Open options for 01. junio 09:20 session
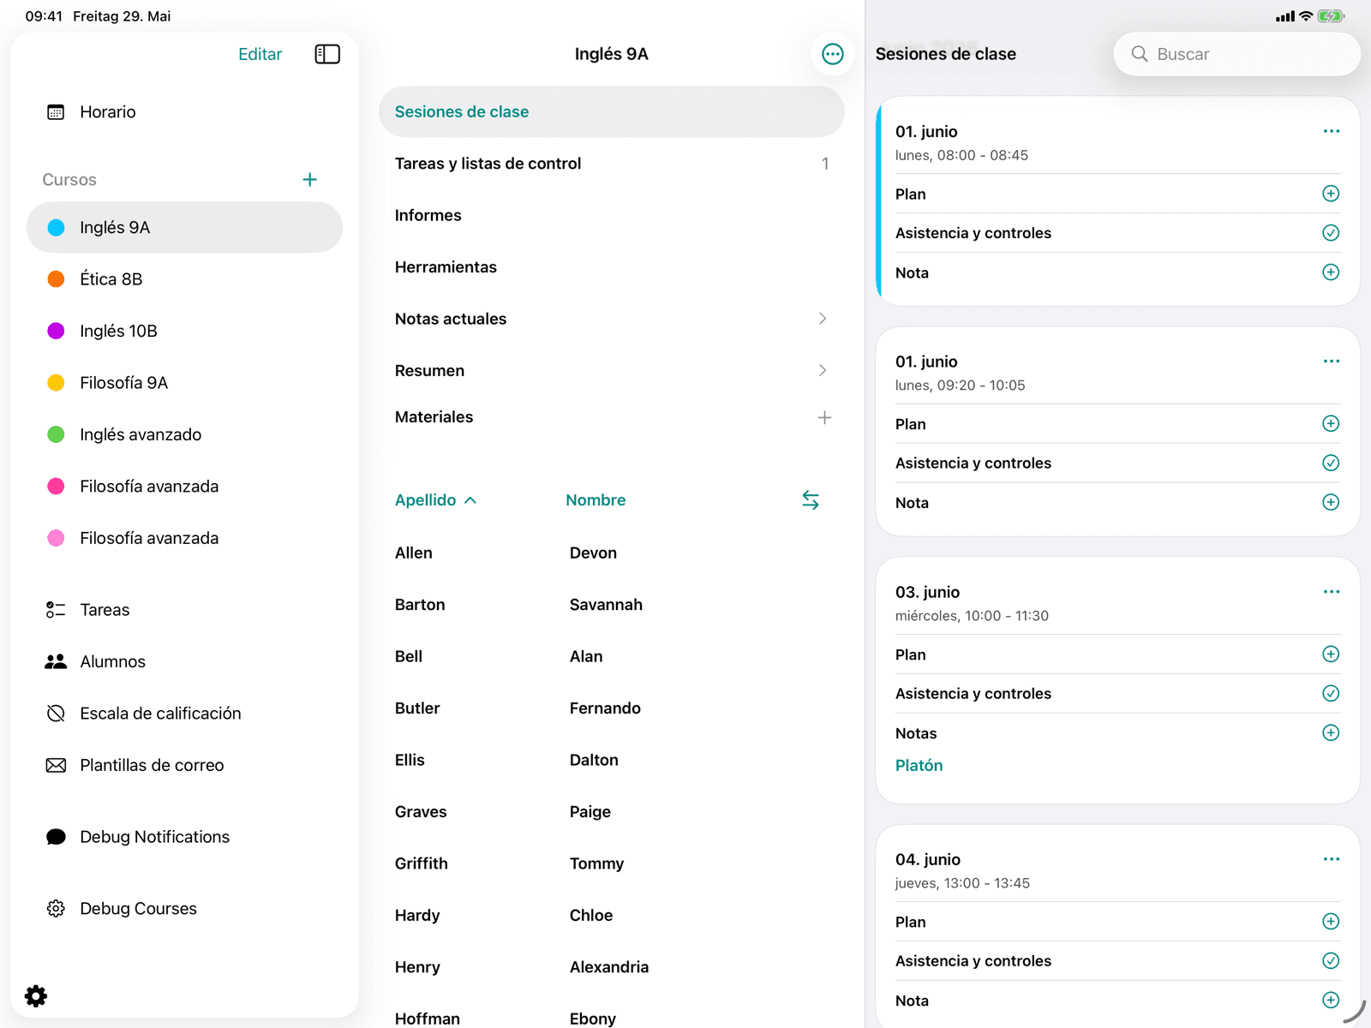 click(1331, 362)
